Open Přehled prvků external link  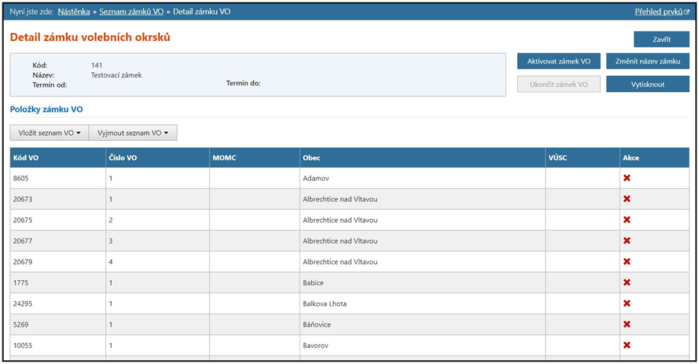662,12
